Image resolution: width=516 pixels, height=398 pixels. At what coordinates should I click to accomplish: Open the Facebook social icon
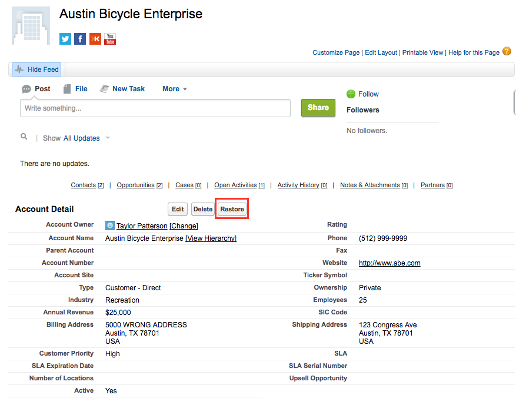tap(80, 39)
